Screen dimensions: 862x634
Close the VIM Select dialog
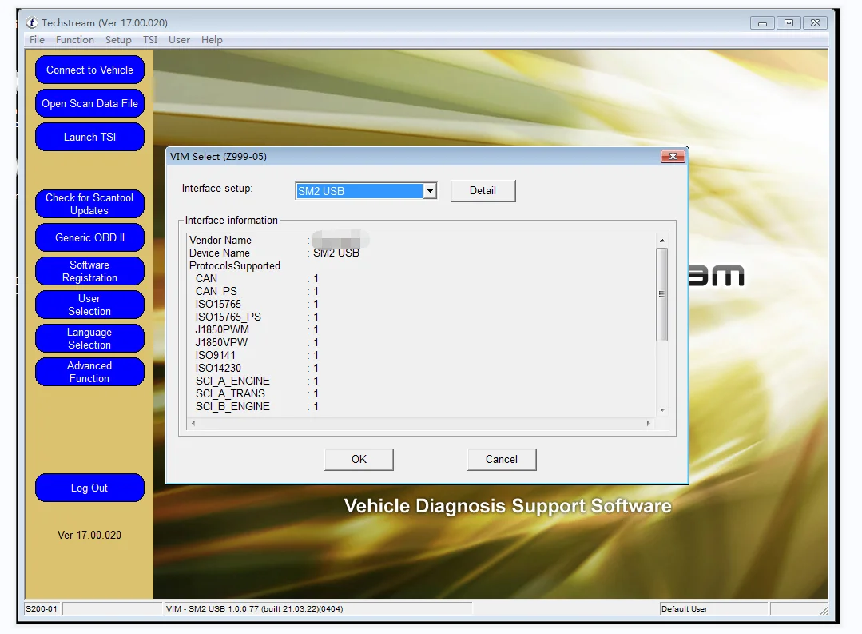pos(673,156)
